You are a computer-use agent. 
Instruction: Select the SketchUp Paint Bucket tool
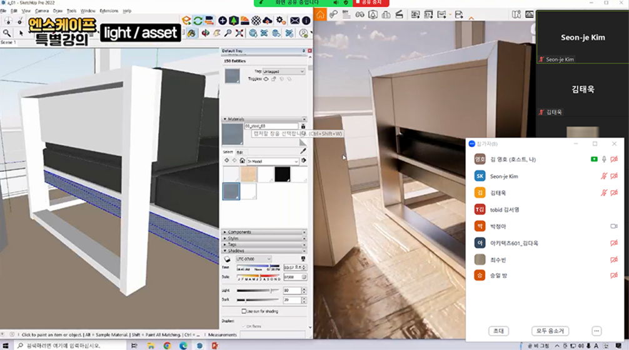click(x=192, y=33)
